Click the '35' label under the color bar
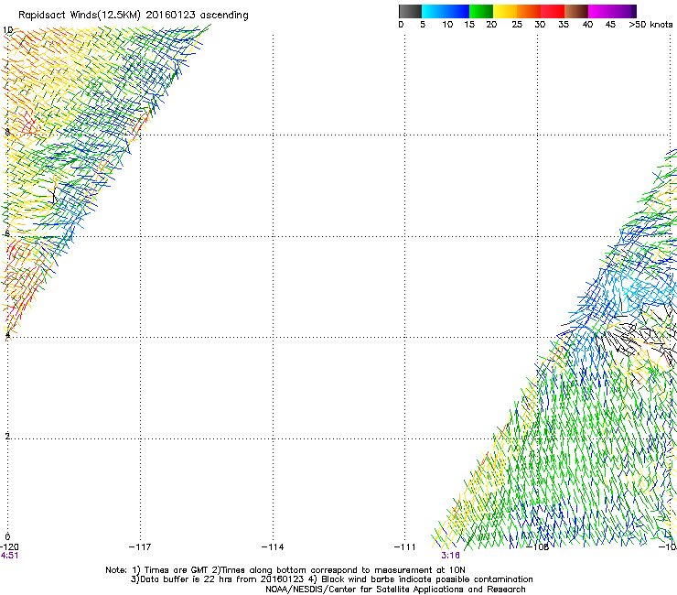The image size is (677, 595). 564,25
